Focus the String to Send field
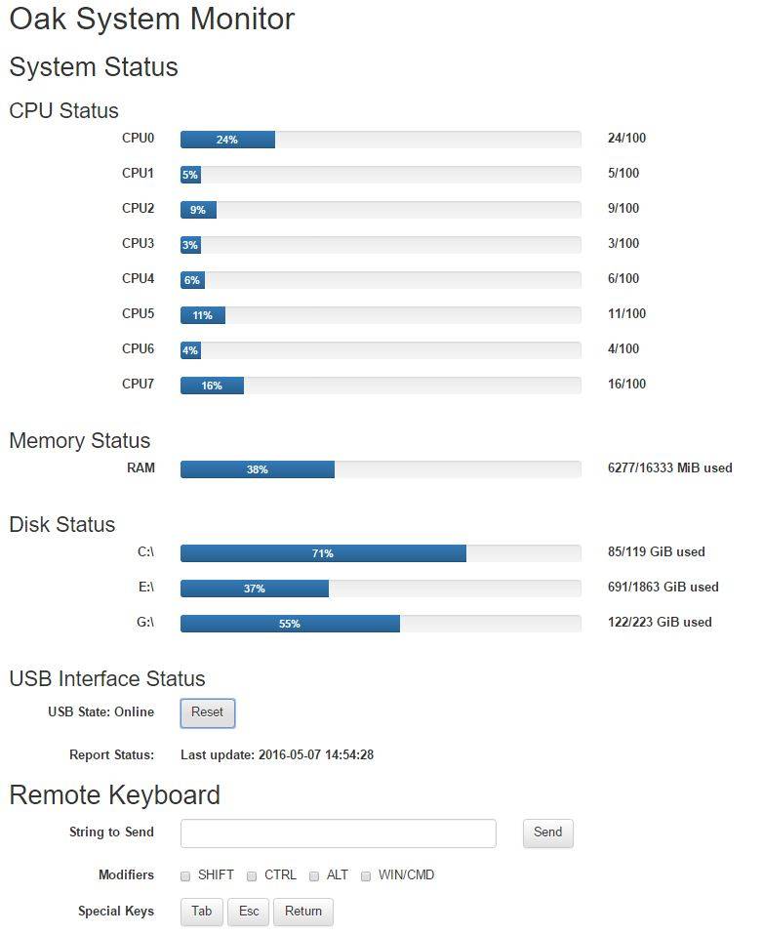The height and width of the screenshot is (934, 763). (x=339, y=833)
